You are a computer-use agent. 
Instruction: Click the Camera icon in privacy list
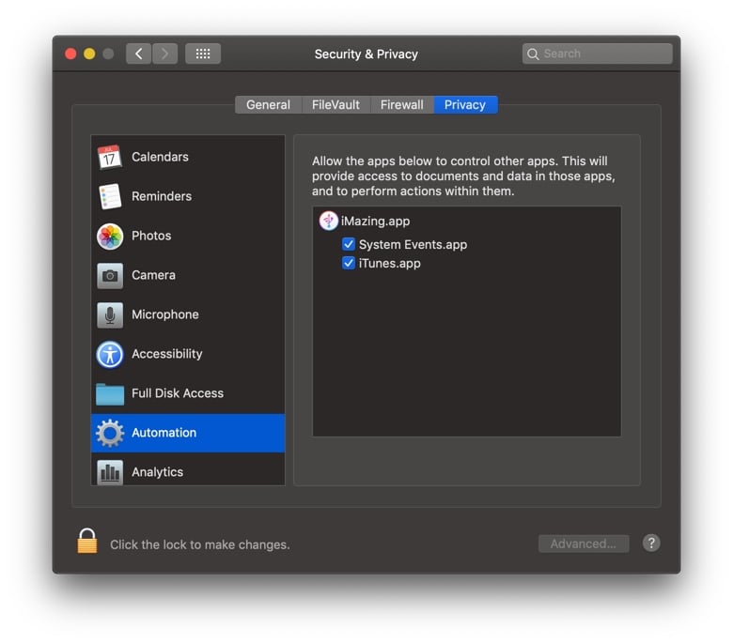coord(110,276)
